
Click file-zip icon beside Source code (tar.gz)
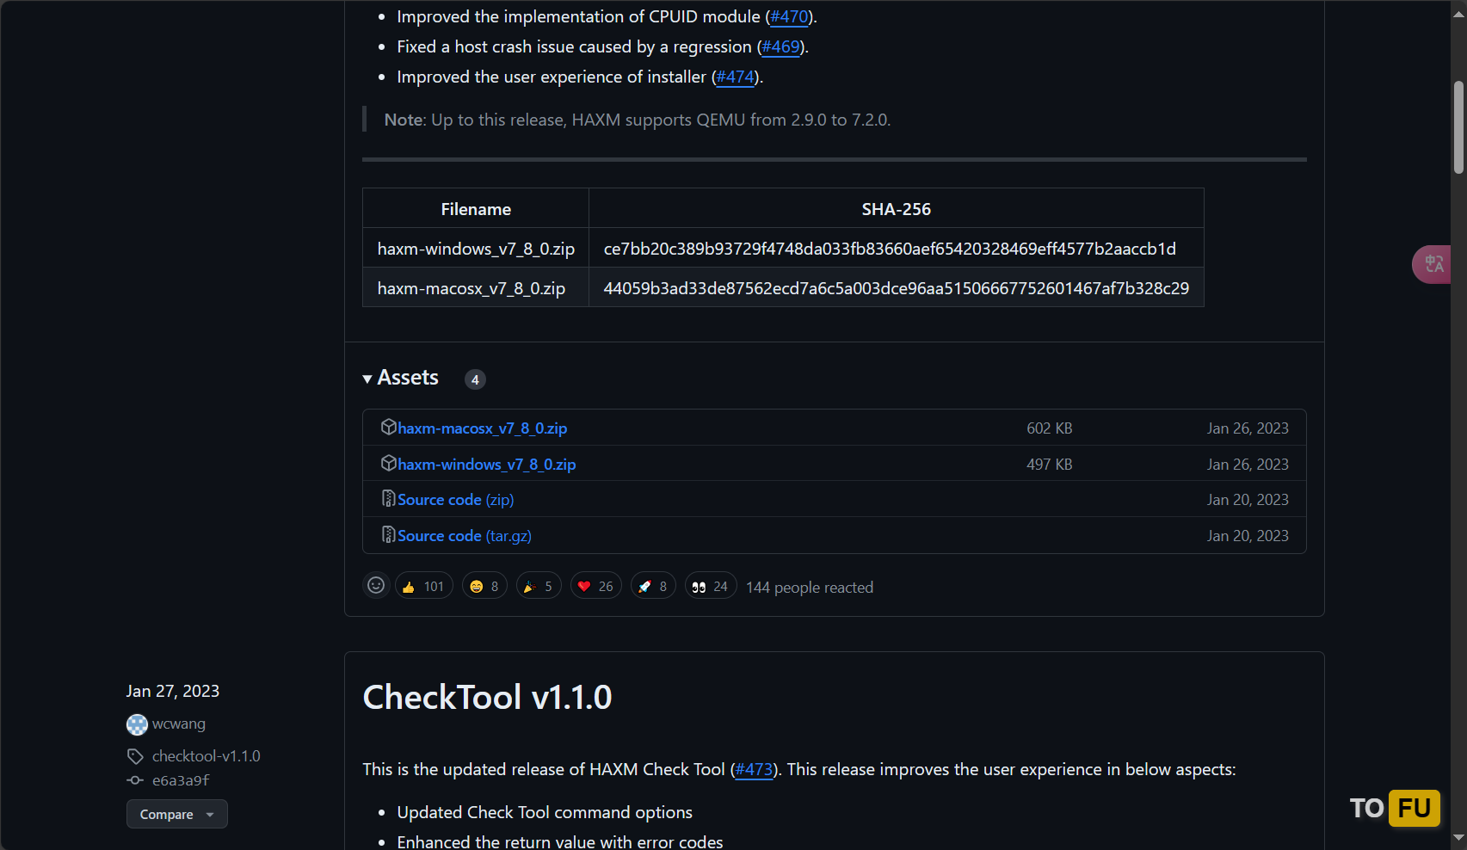pos(388,534)
